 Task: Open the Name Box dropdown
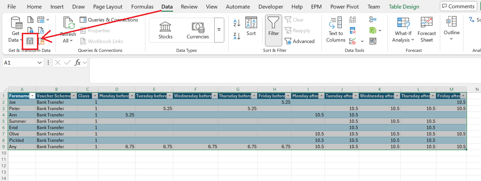[x=39, y=63]
